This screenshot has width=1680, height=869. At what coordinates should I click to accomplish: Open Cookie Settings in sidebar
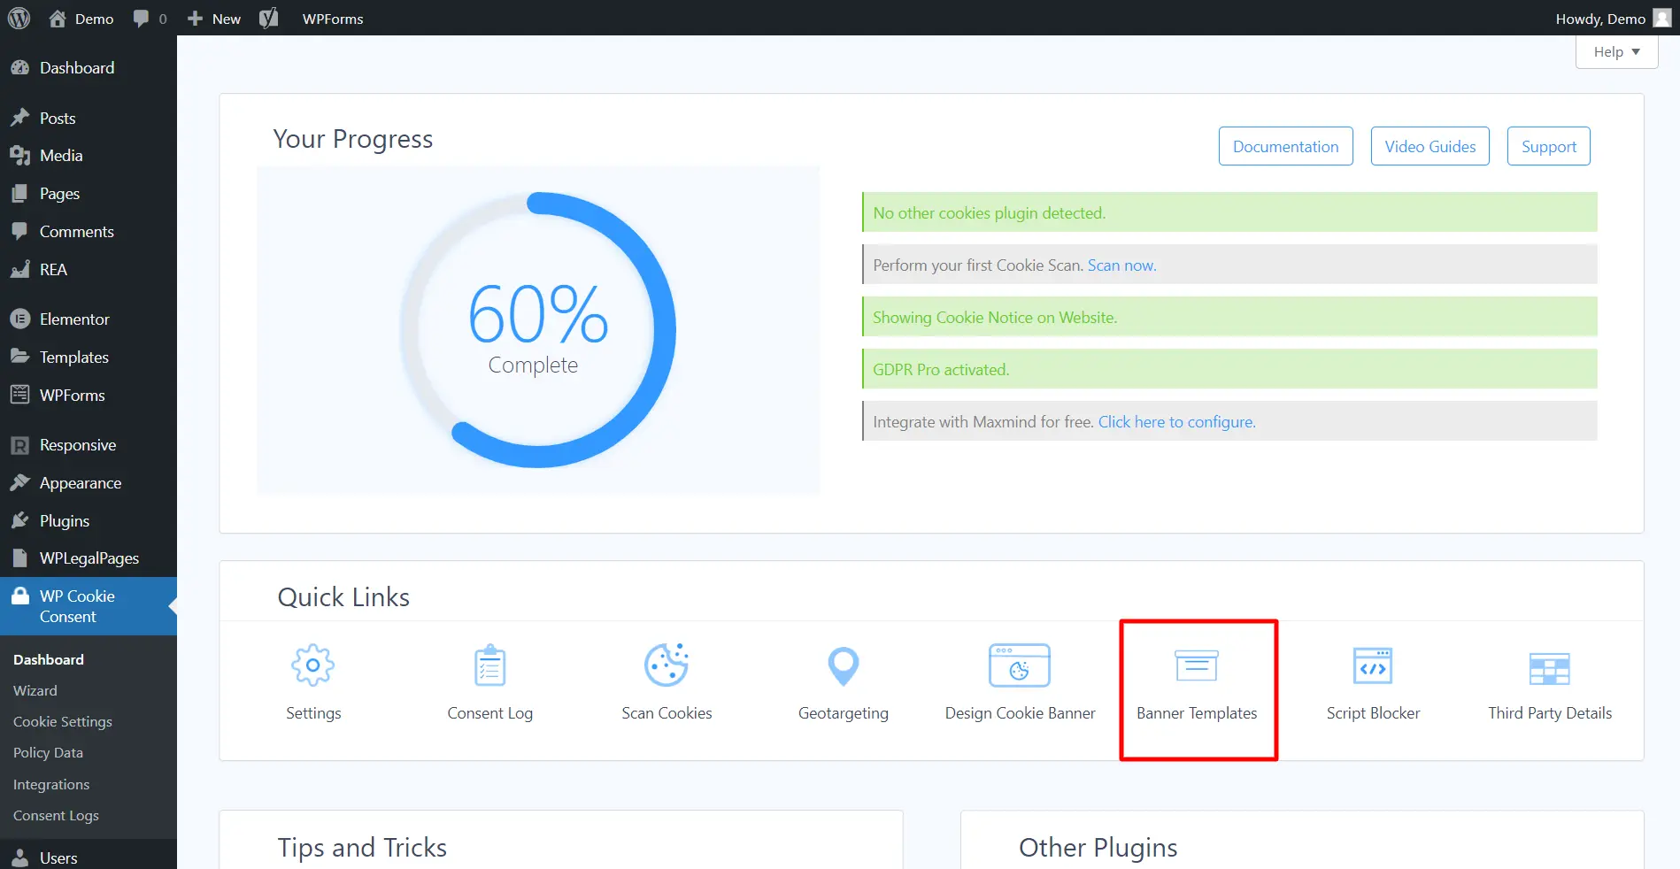coord(62,721)
